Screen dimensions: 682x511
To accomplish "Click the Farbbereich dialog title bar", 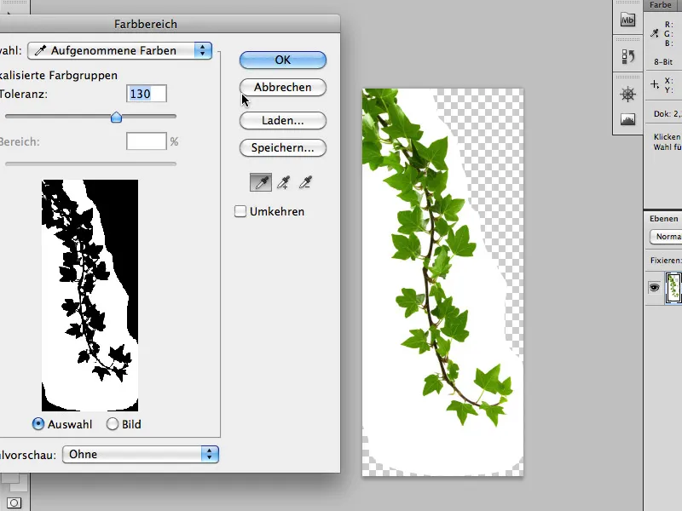I will click(170, 24).
